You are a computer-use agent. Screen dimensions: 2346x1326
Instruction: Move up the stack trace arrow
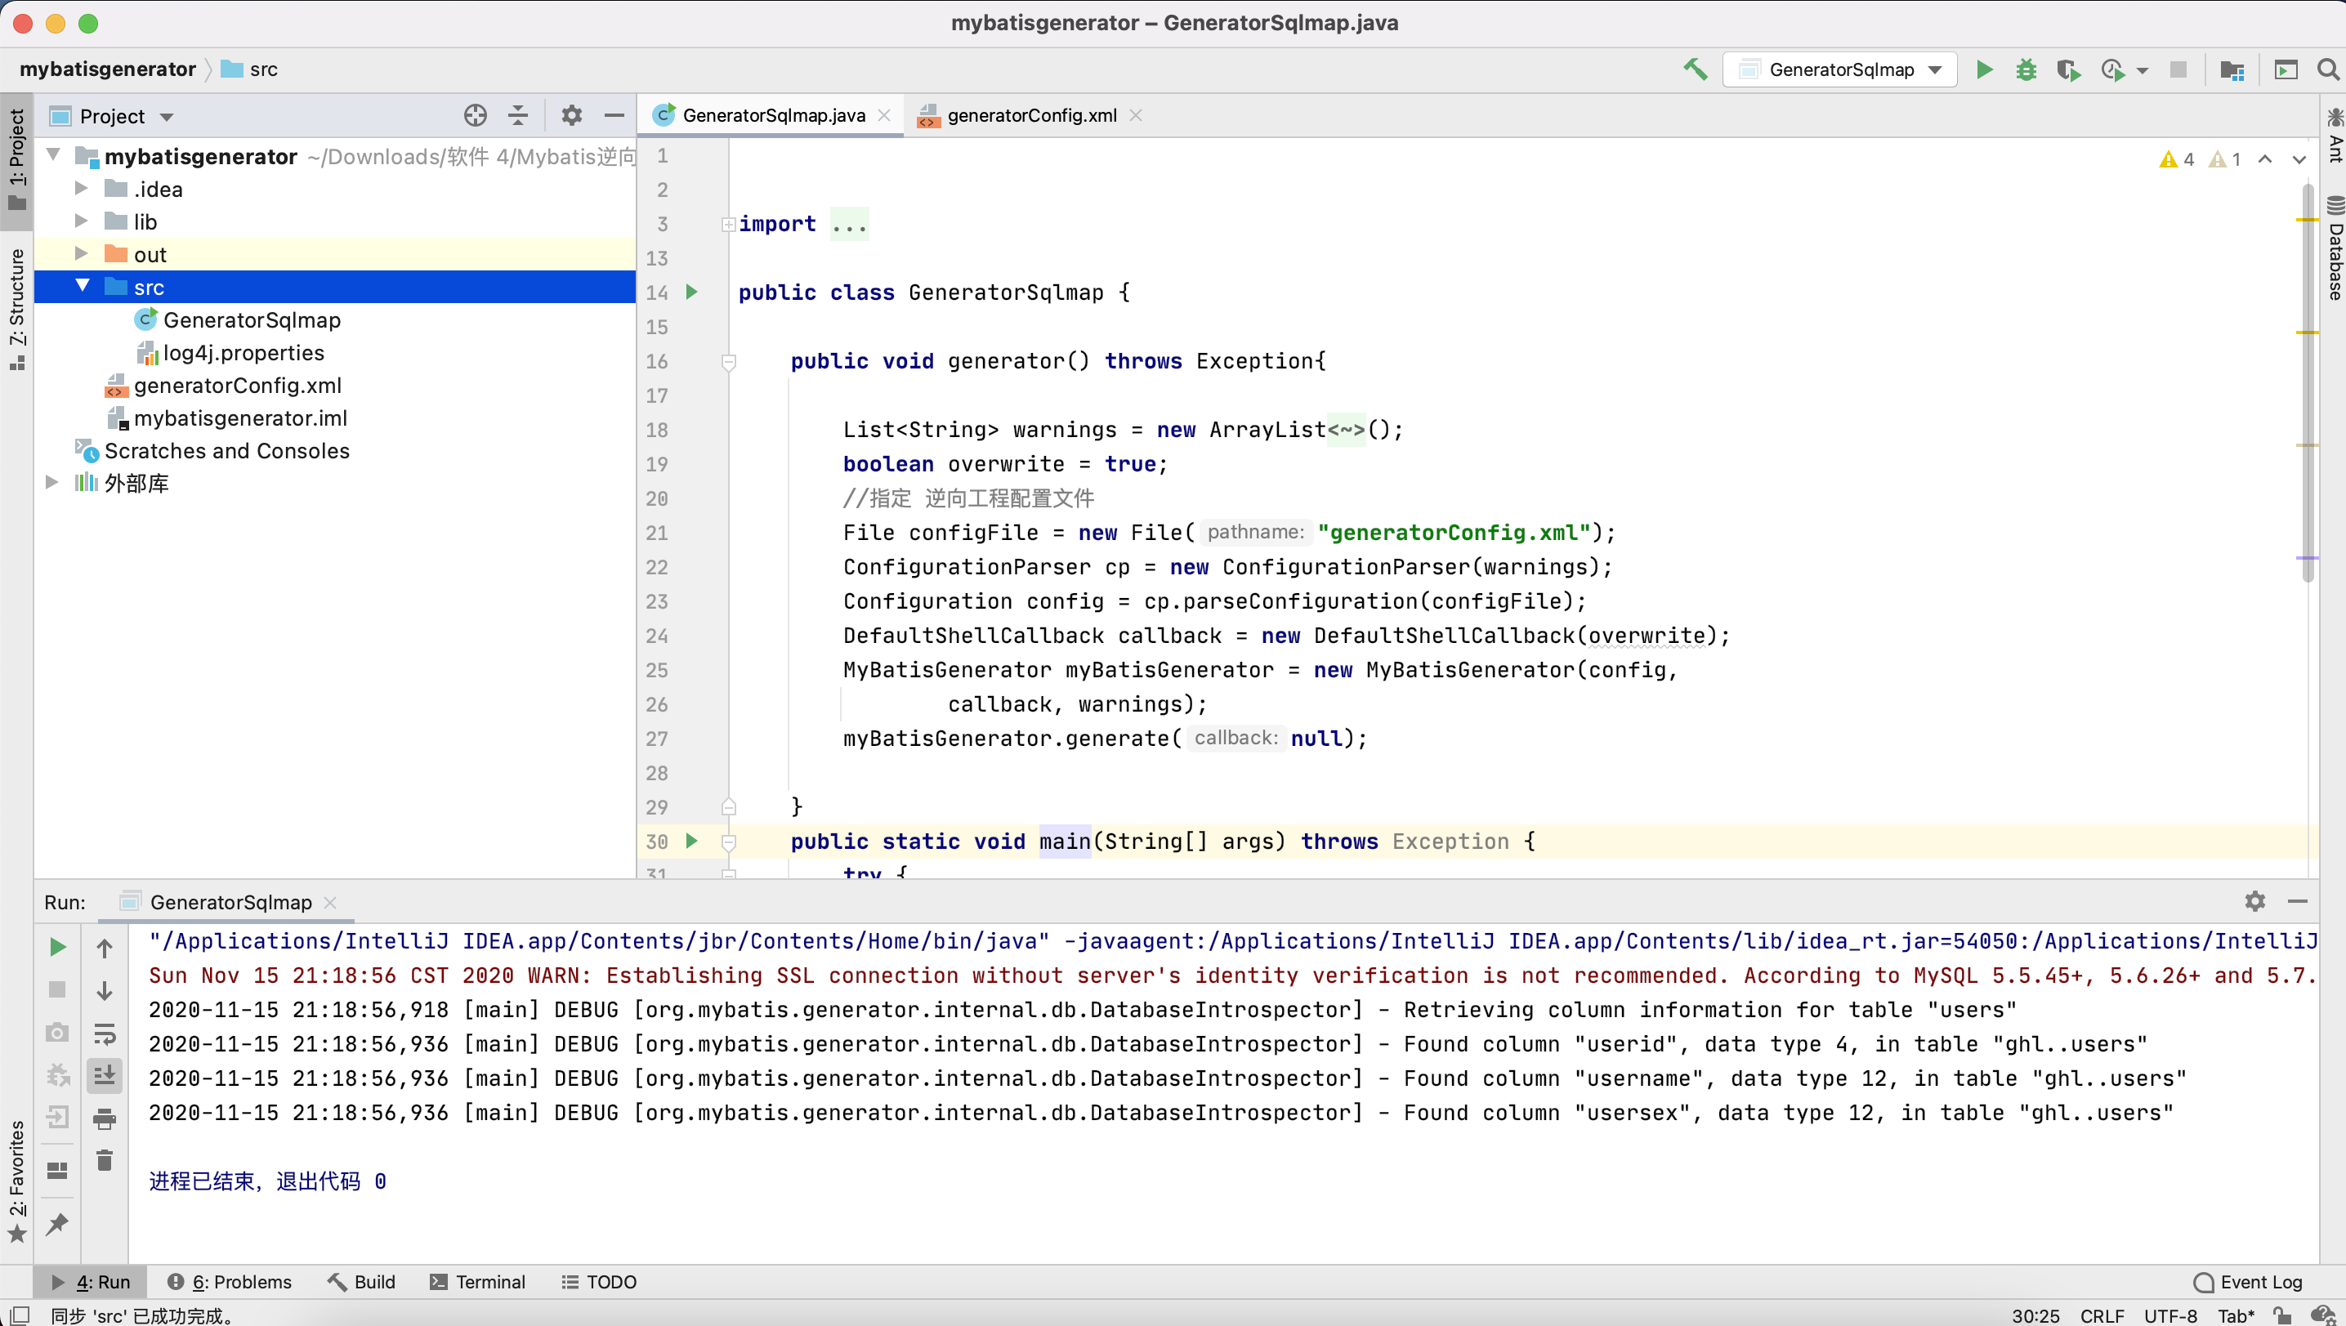(105, 948)
